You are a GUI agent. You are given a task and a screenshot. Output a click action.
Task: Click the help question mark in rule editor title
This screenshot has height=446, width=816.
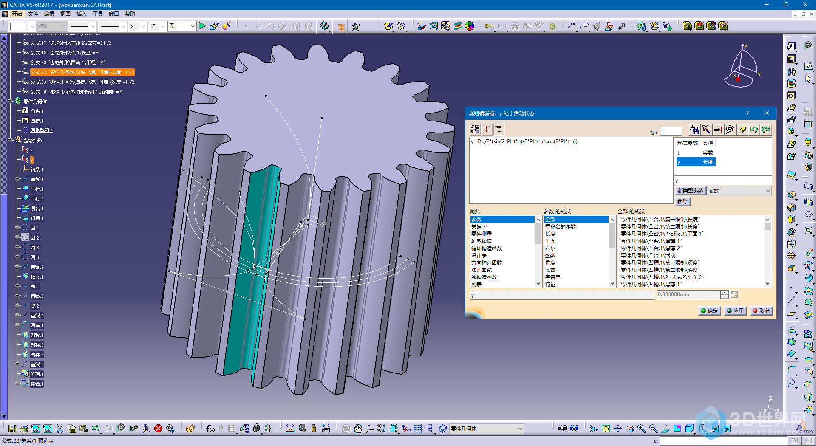coord(748,113)
